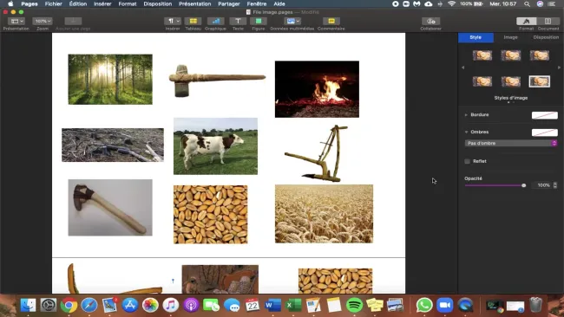Viewport: 564px width, 317px height.
Task: Select the wheat field image
Action: (x=325, y=214)
